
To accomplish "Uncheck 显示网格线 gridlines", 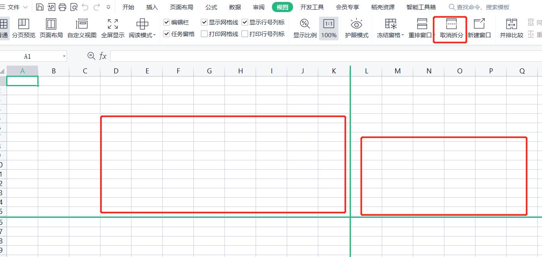I will (204, 22).
